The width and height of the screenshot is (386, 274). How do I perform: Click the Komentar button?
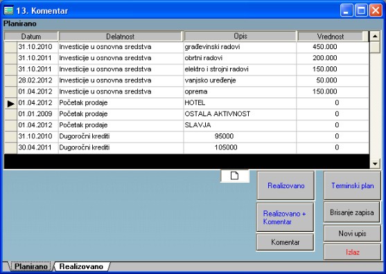pyautogui.click(x=285, y=242)
